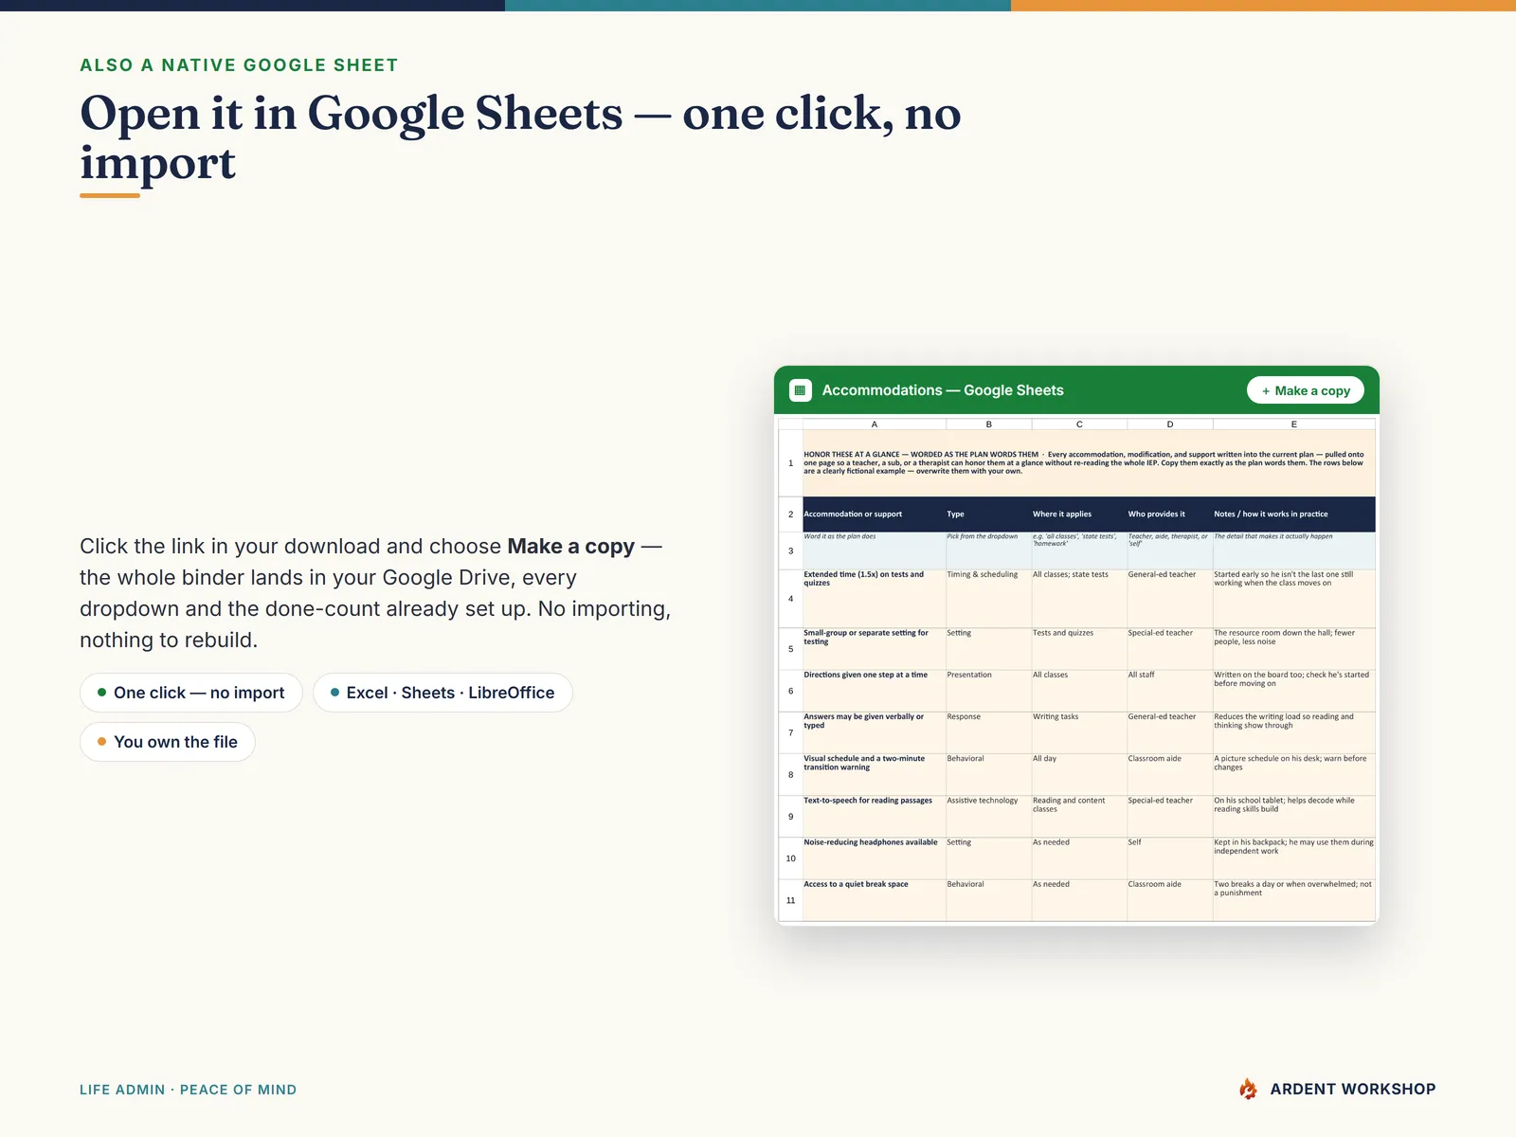This screenshot has height=1137, width=1516.
Task: Click the 'All day' cell
Action: 1079,774
